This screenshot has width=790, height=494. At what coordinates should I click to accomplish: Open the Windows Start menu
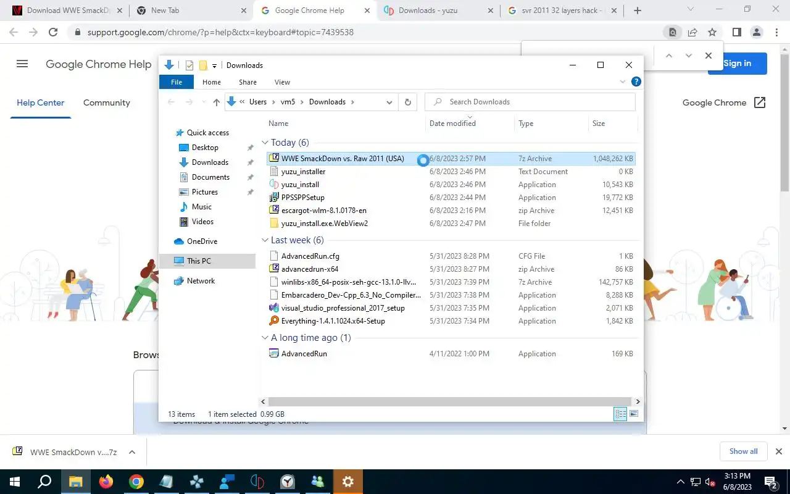[14, 482]
